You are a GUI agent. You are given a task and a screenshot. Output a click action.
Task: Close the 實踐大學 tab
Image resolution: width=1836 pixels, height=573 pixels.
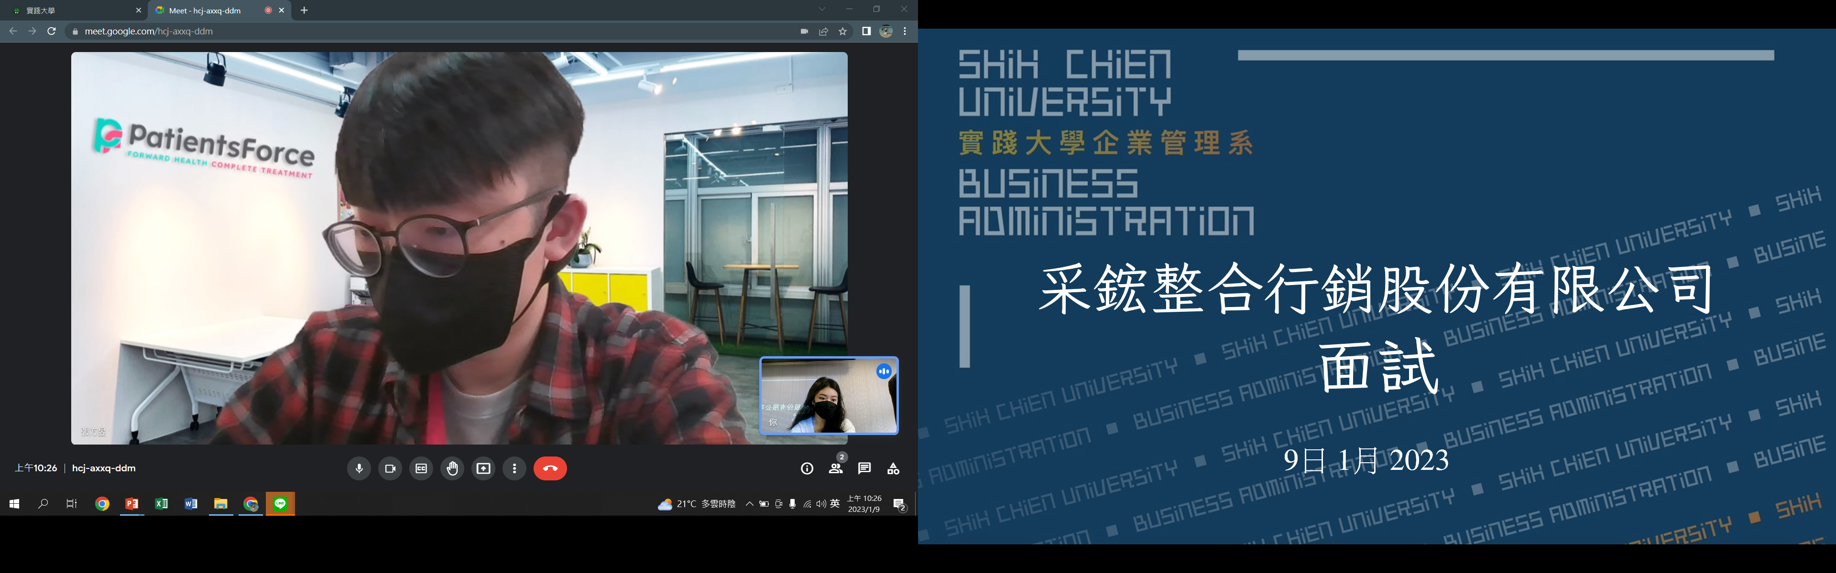tap(138, 11)
